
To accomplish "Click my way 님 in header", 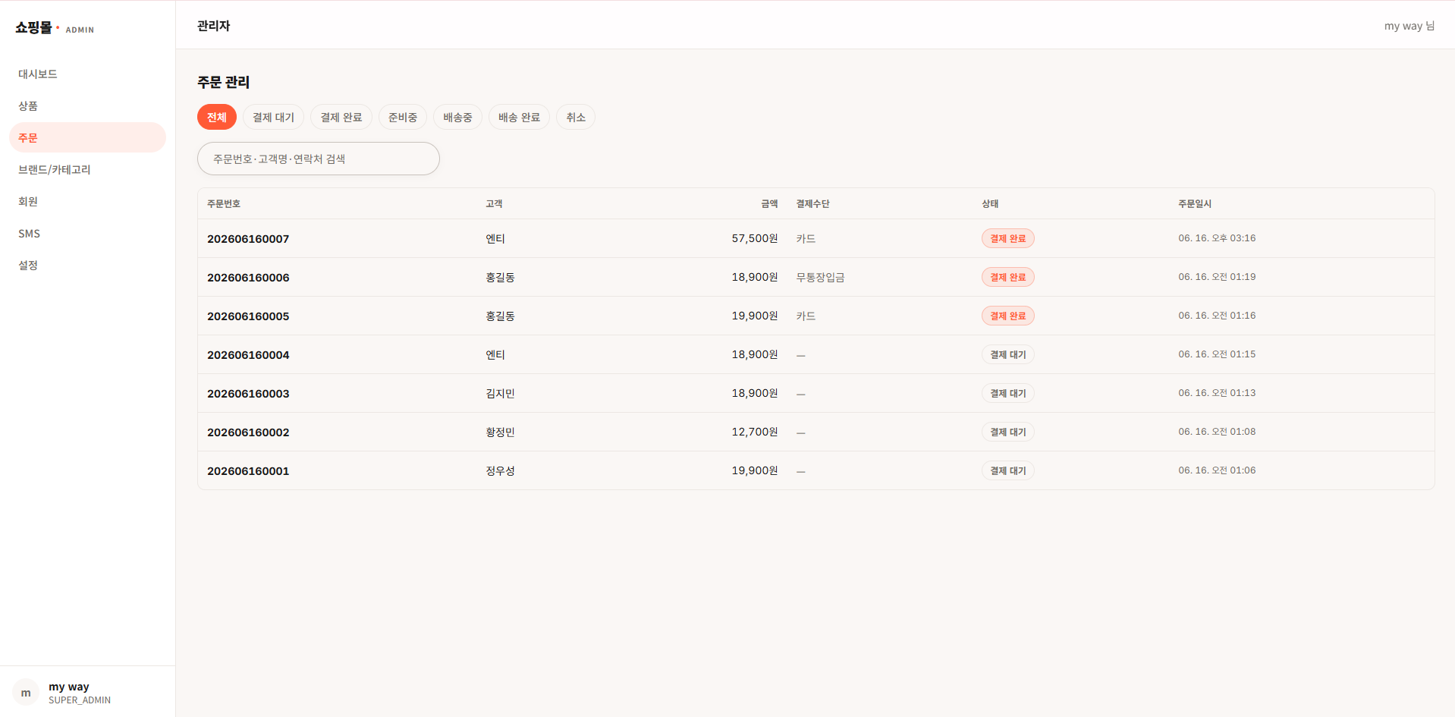I will click(x=1409, y=26).
